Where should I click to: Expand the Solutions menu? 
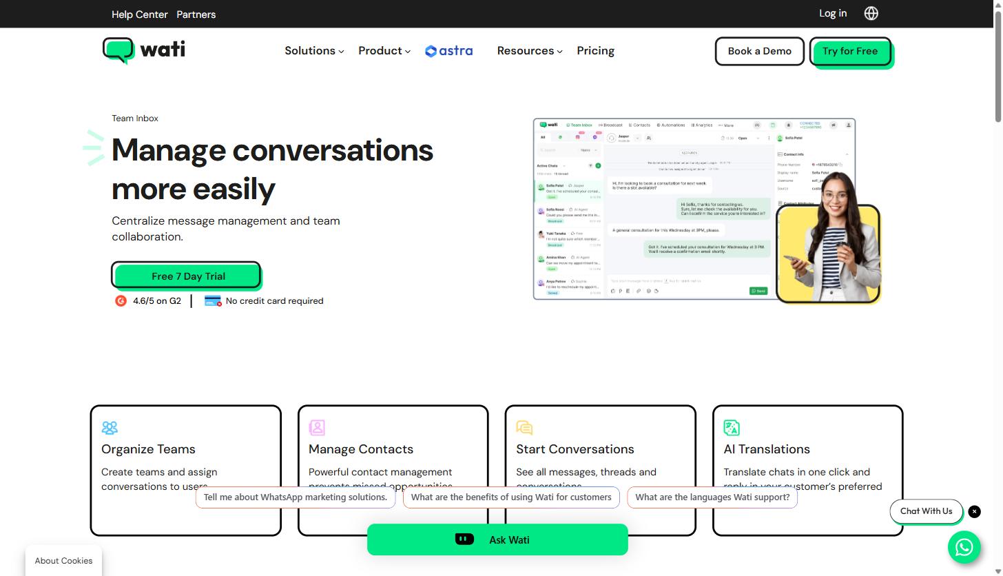(314, 51)
